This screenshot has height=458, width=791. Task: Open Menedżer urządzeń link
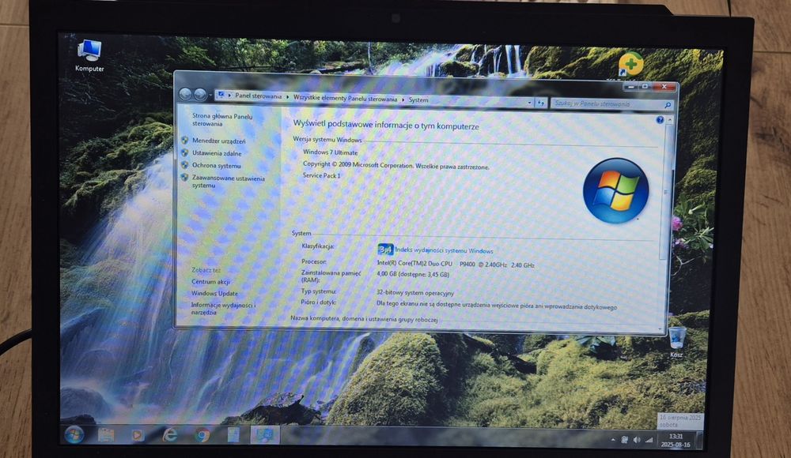tap(218, 141)
